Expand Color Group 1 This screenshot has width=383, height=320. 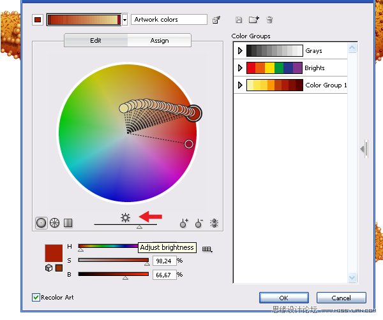pyautogui.click(x=240, y=85)
